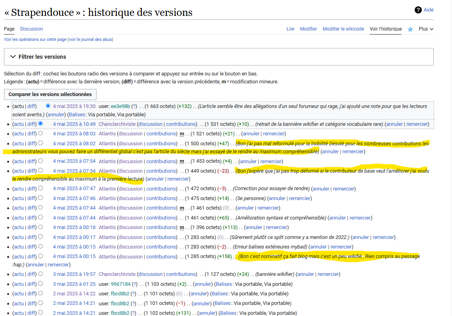Click user ee3e98b question mark link
Image resolution: width=452 pixels, height=316 pixels.
tap(134, 106)
